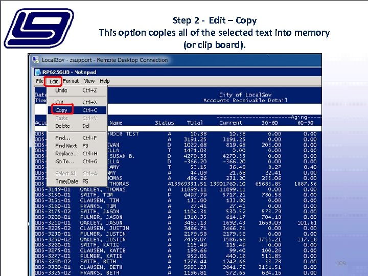Click the Accounts Receivable Detail heading
The image size is (368, 276).
point(245,101)
